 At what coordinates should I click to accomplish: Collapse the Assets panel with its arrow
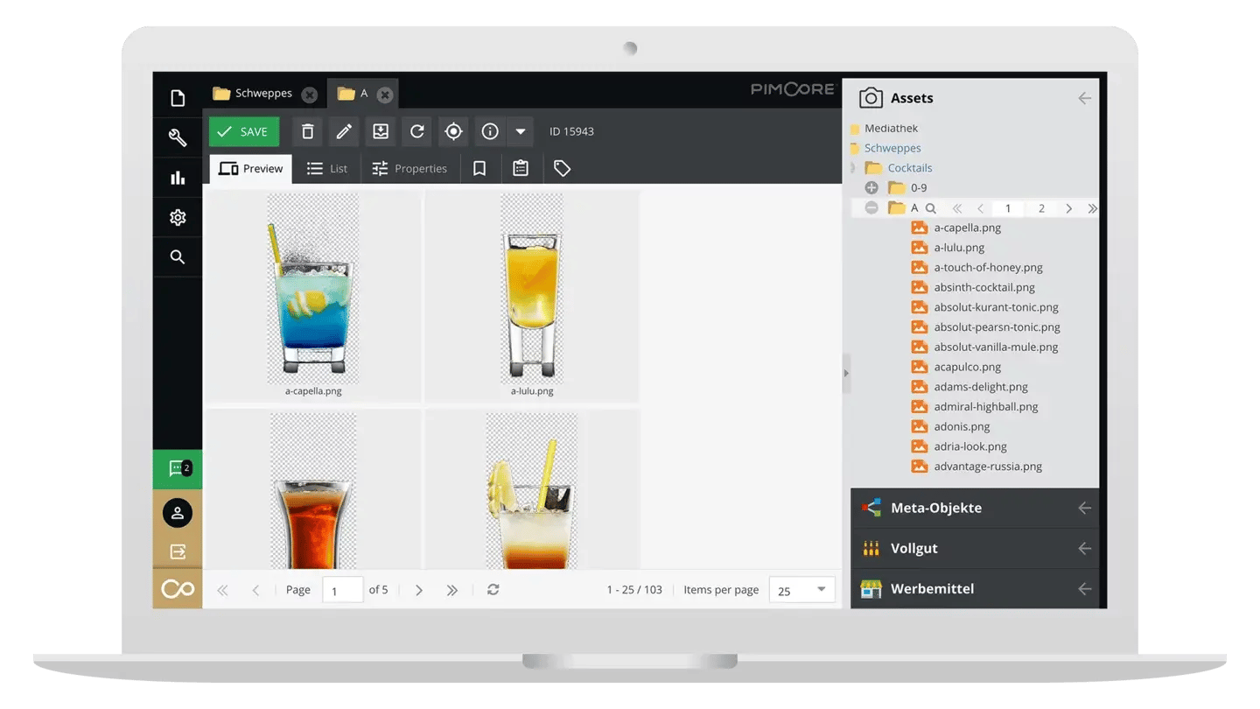point(1084,98)
